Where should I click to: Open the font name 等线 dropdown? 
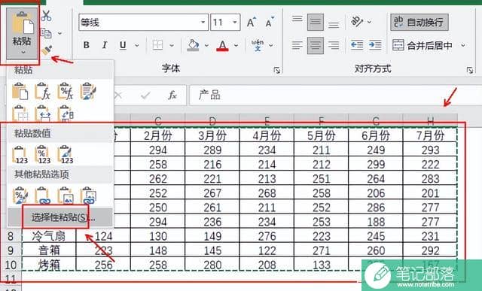point(203,22)
